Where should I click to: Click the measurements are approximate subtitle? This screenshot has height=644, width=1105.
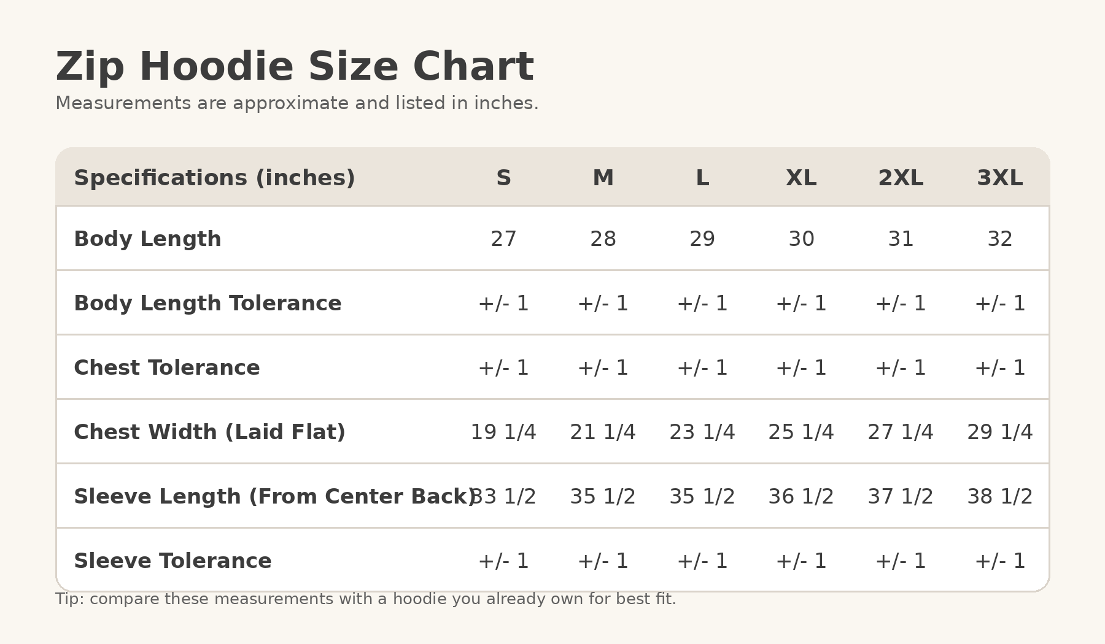click(x=297, y=103)
